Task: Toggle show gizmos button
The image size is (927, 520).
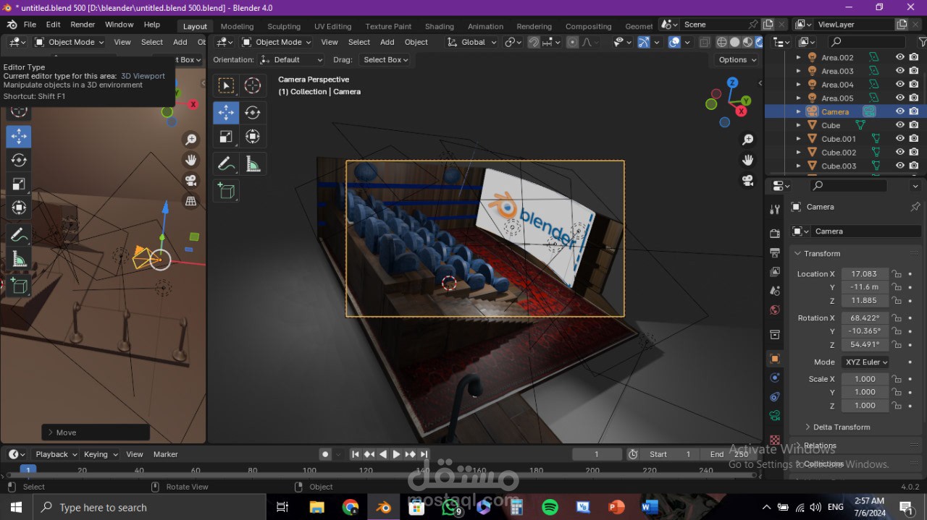Action: pos(643,42)
